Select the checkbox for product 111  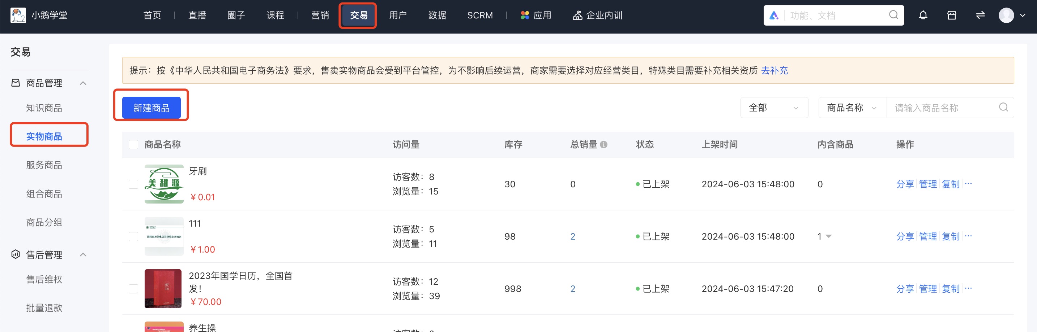[x=133, y=236]
